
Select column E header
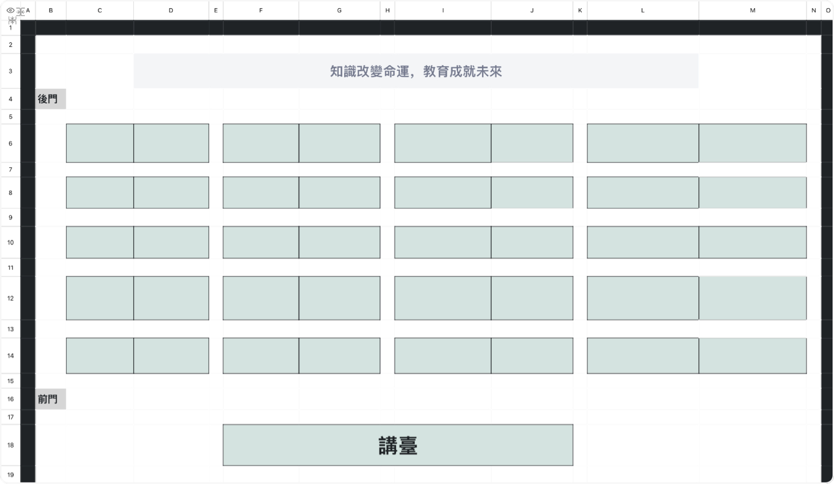[x=216, y=10]
